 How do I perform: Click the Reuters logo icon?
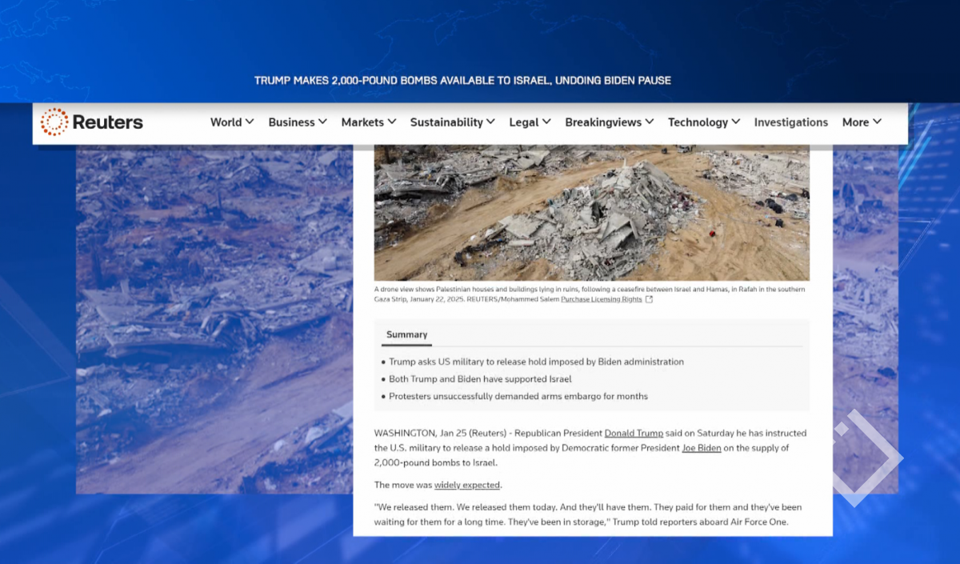(x=54, y=122)
